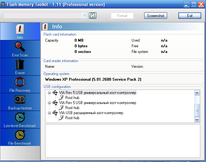Click the '0 bytes' capacity value
The width and height of the screenshot is (206, 162).
(81, 46)
